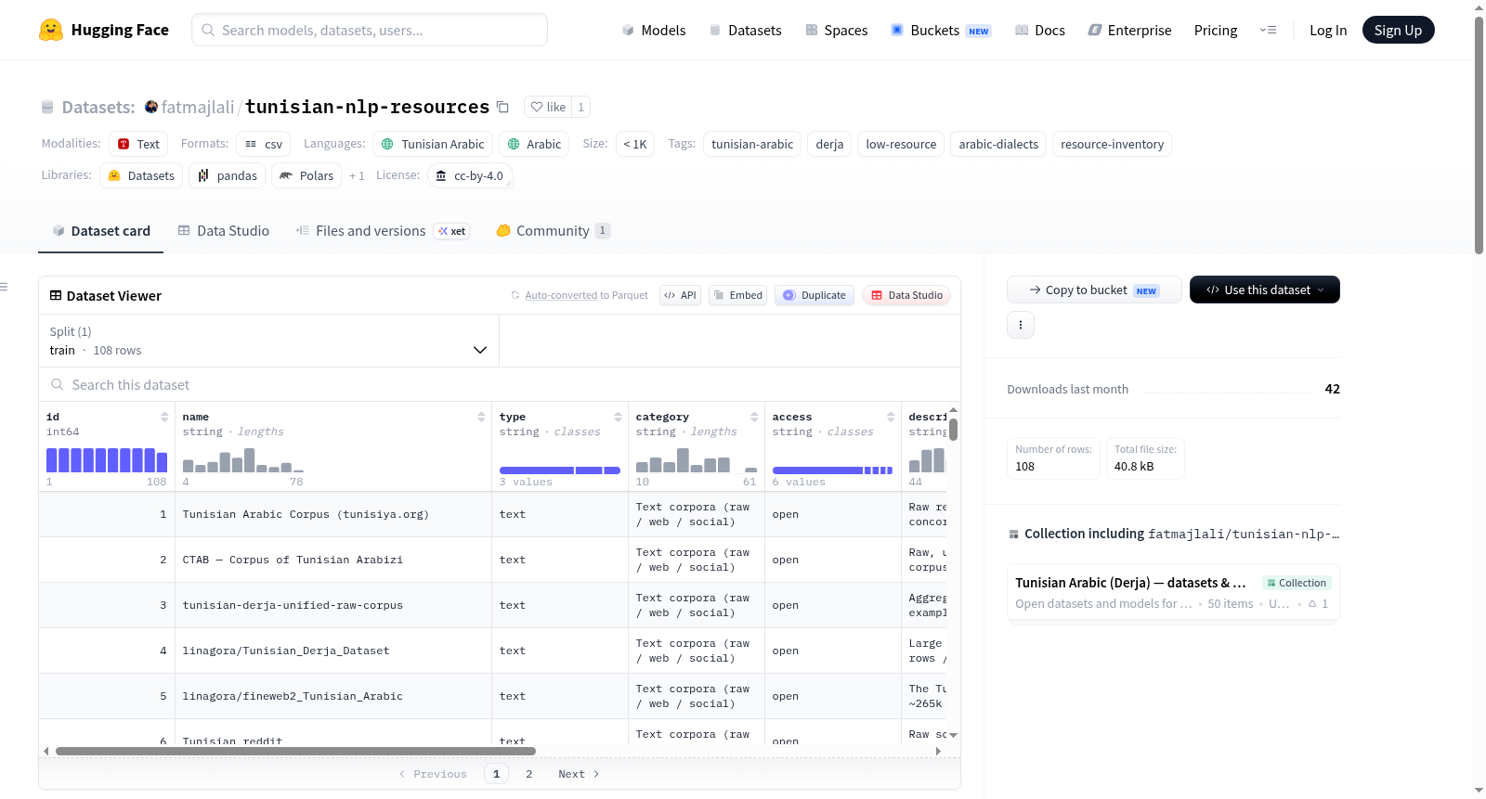Select the csv format tag
1486x799 pixels.
264,144
